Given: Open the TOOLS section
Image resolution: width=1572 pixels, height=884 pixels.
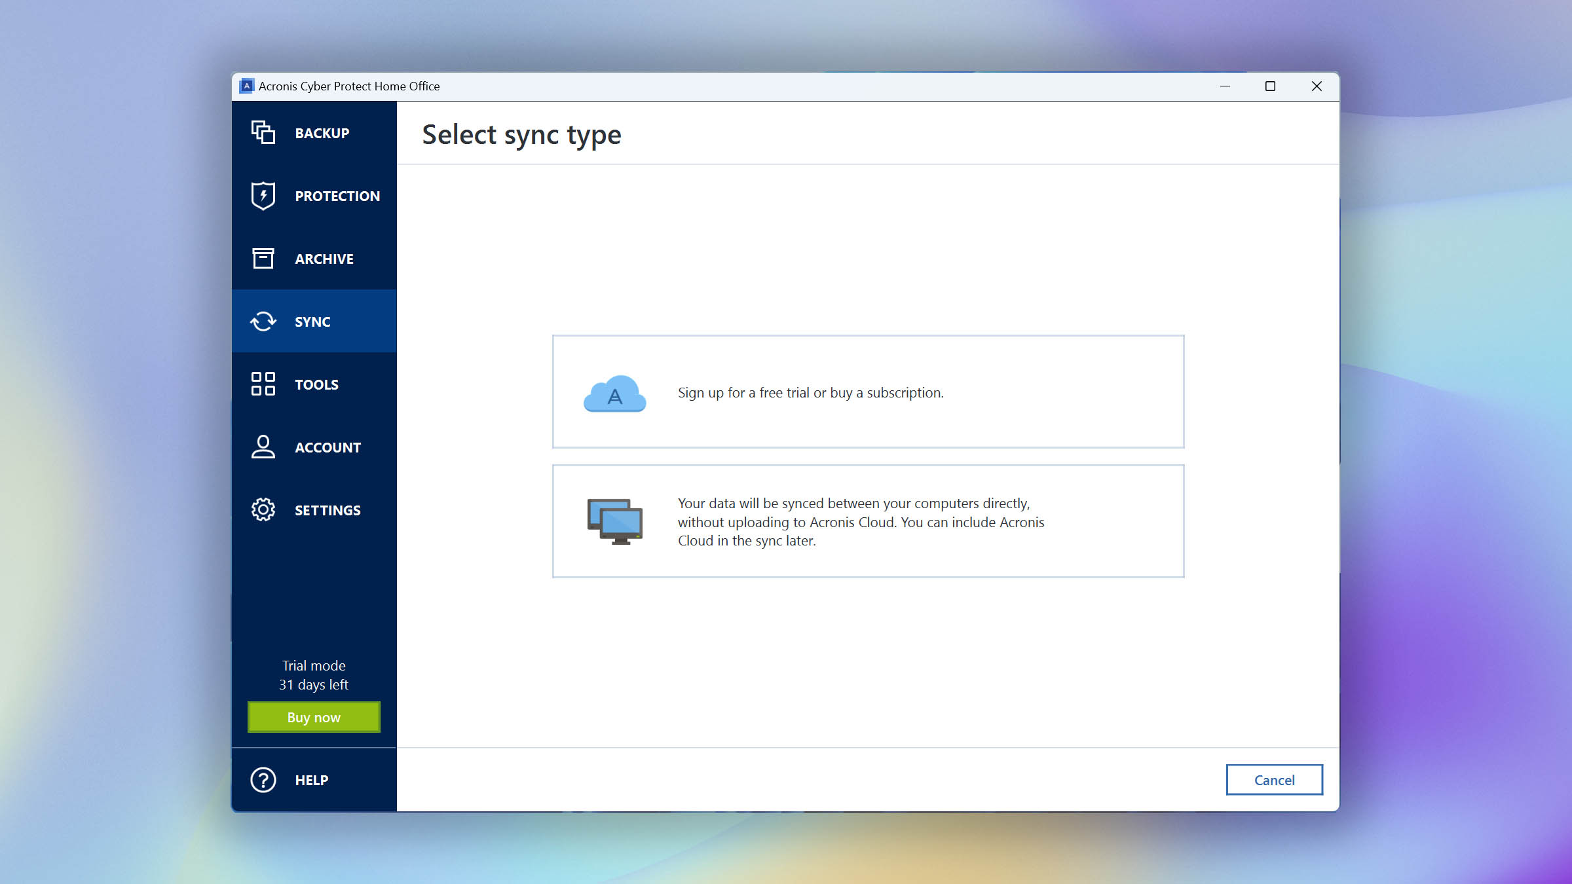Looking at the screenshot, I should pos(314,384).
